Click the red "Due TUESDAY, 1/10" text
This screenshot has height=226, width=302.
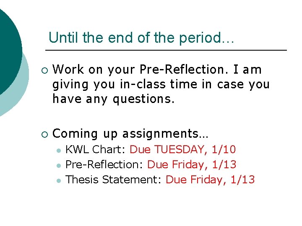pos(183,149)
